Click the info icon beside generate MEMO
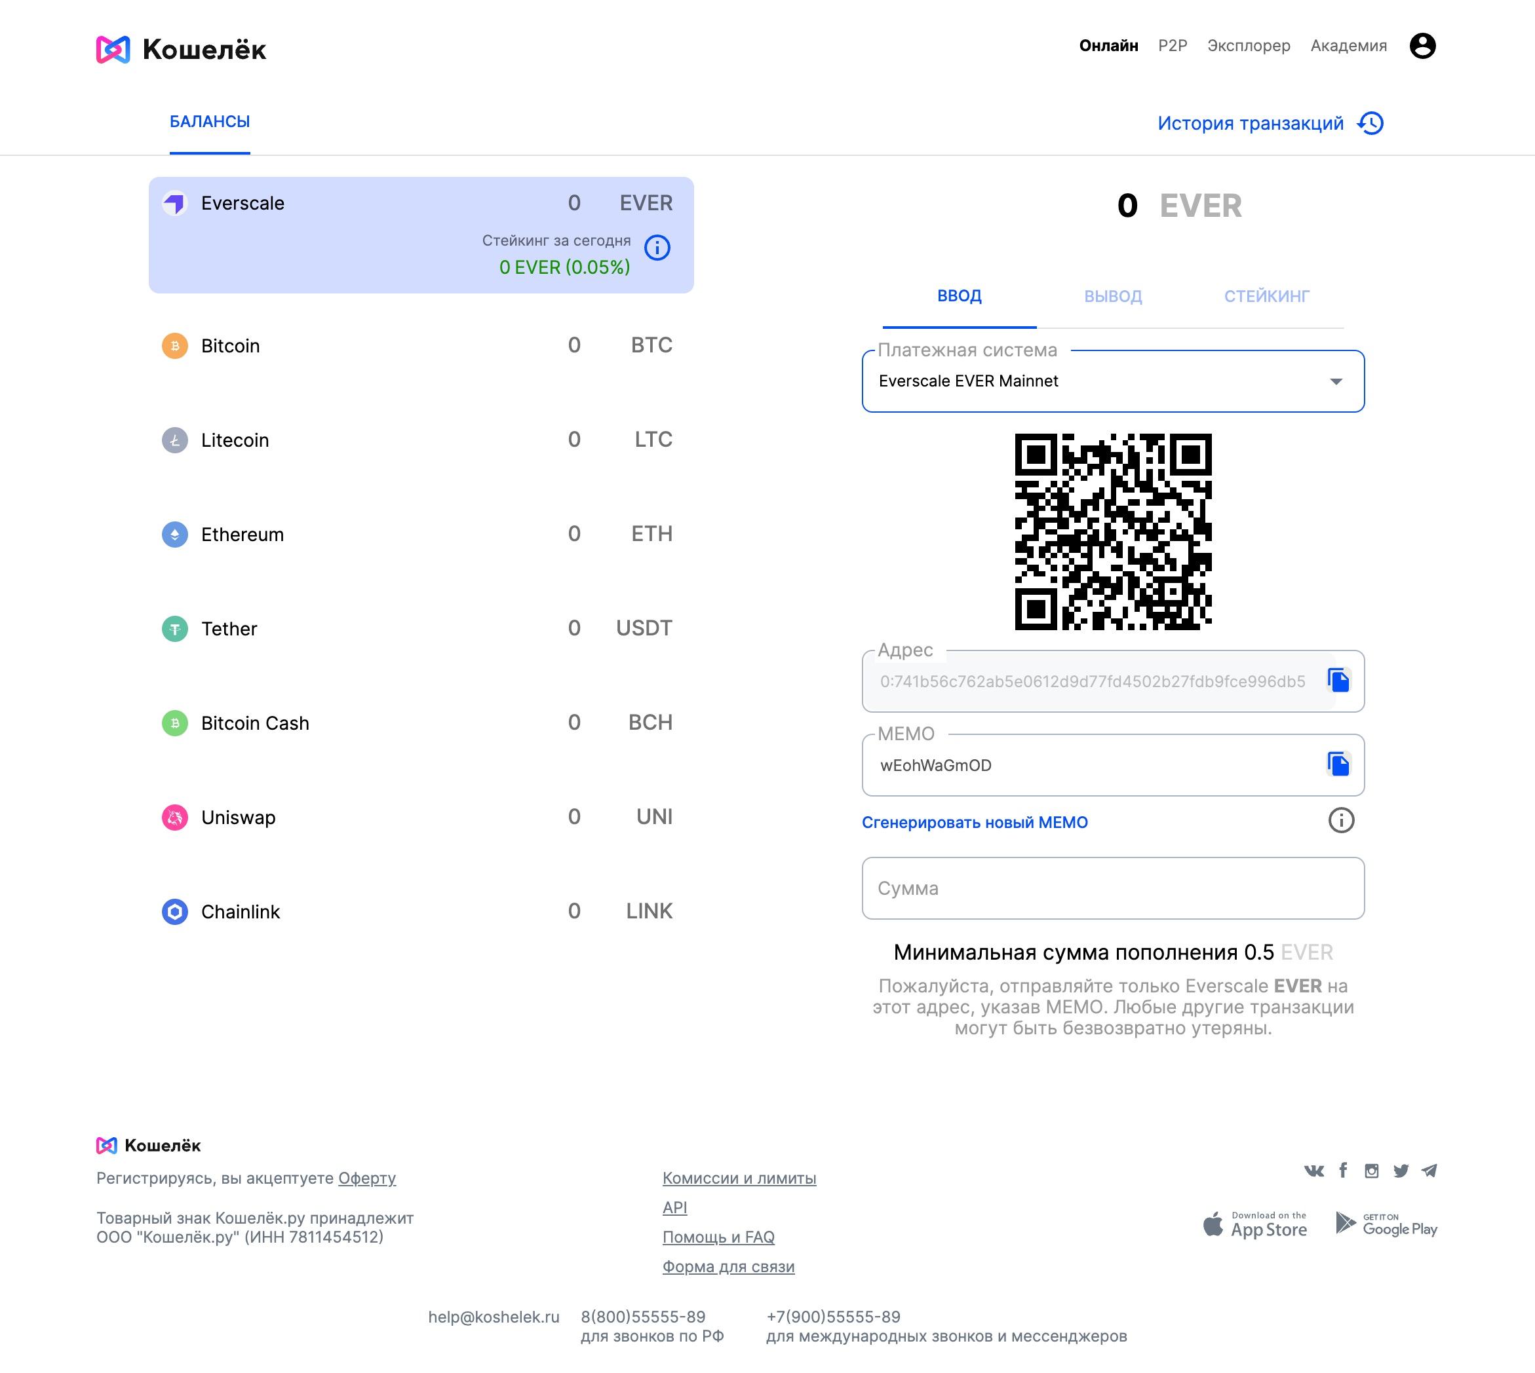1535x1373 pixels. [x=1340, y=820]
